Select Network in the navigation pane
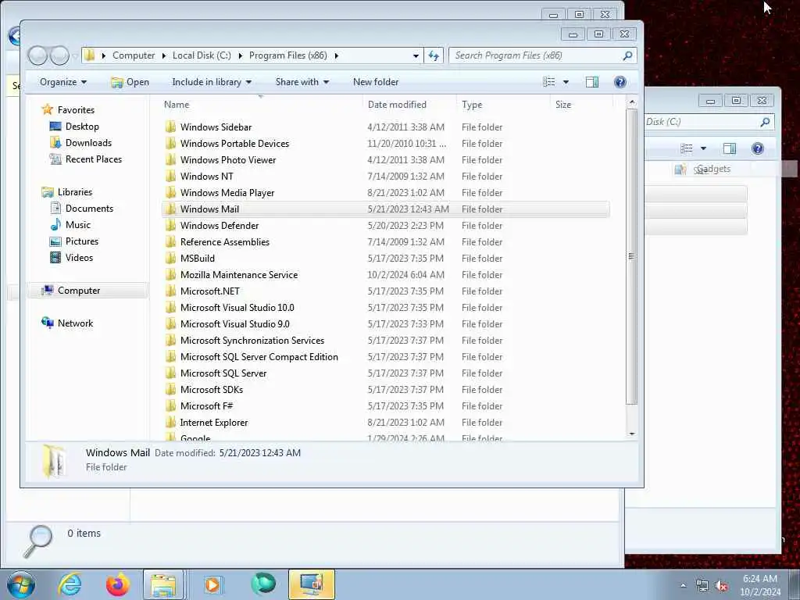The width and height of the screenshot is (800, 600). click(75, 323)
